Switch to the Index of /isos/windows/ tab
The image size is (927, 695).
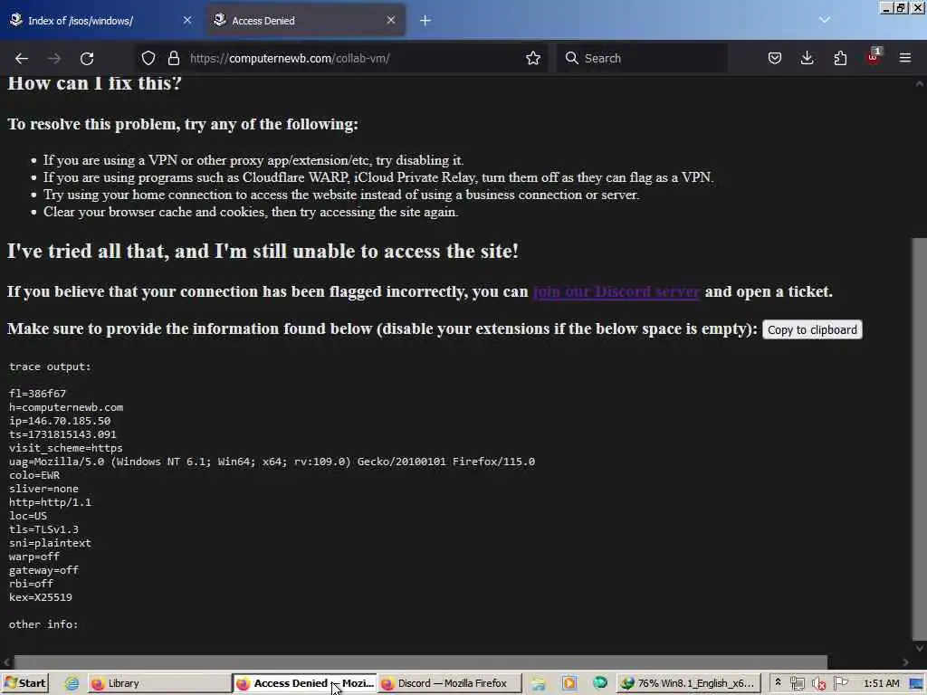[x=100, y=20]
